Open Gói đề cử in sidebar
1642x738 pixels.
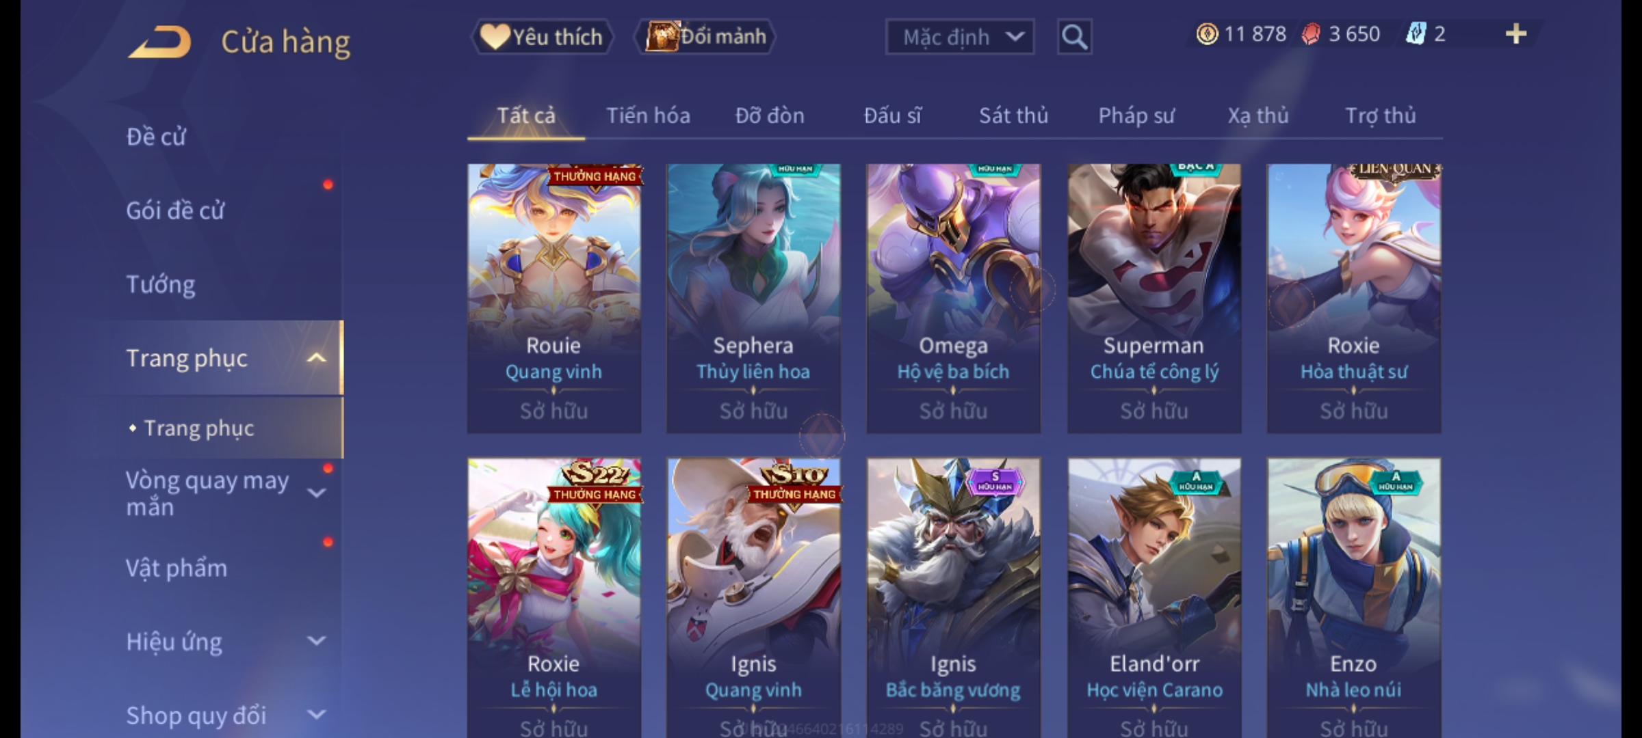(175, 210)
